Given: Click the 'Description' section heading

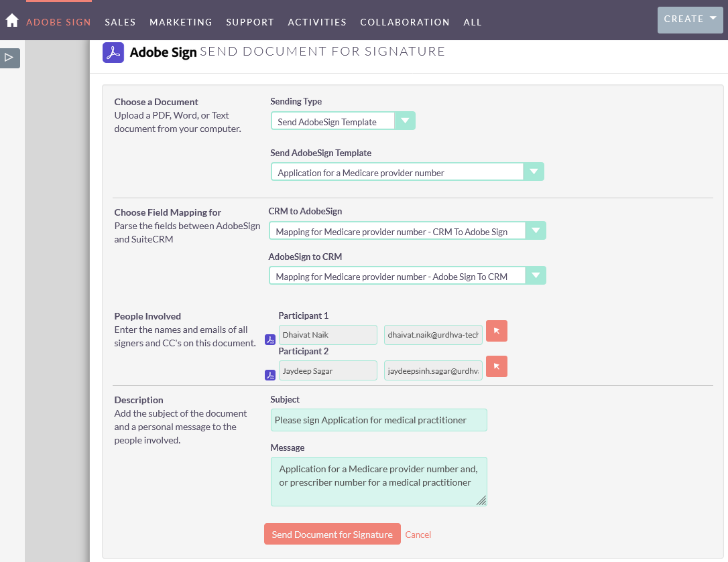Looking at the screenshot, I should tap(139, 400).
